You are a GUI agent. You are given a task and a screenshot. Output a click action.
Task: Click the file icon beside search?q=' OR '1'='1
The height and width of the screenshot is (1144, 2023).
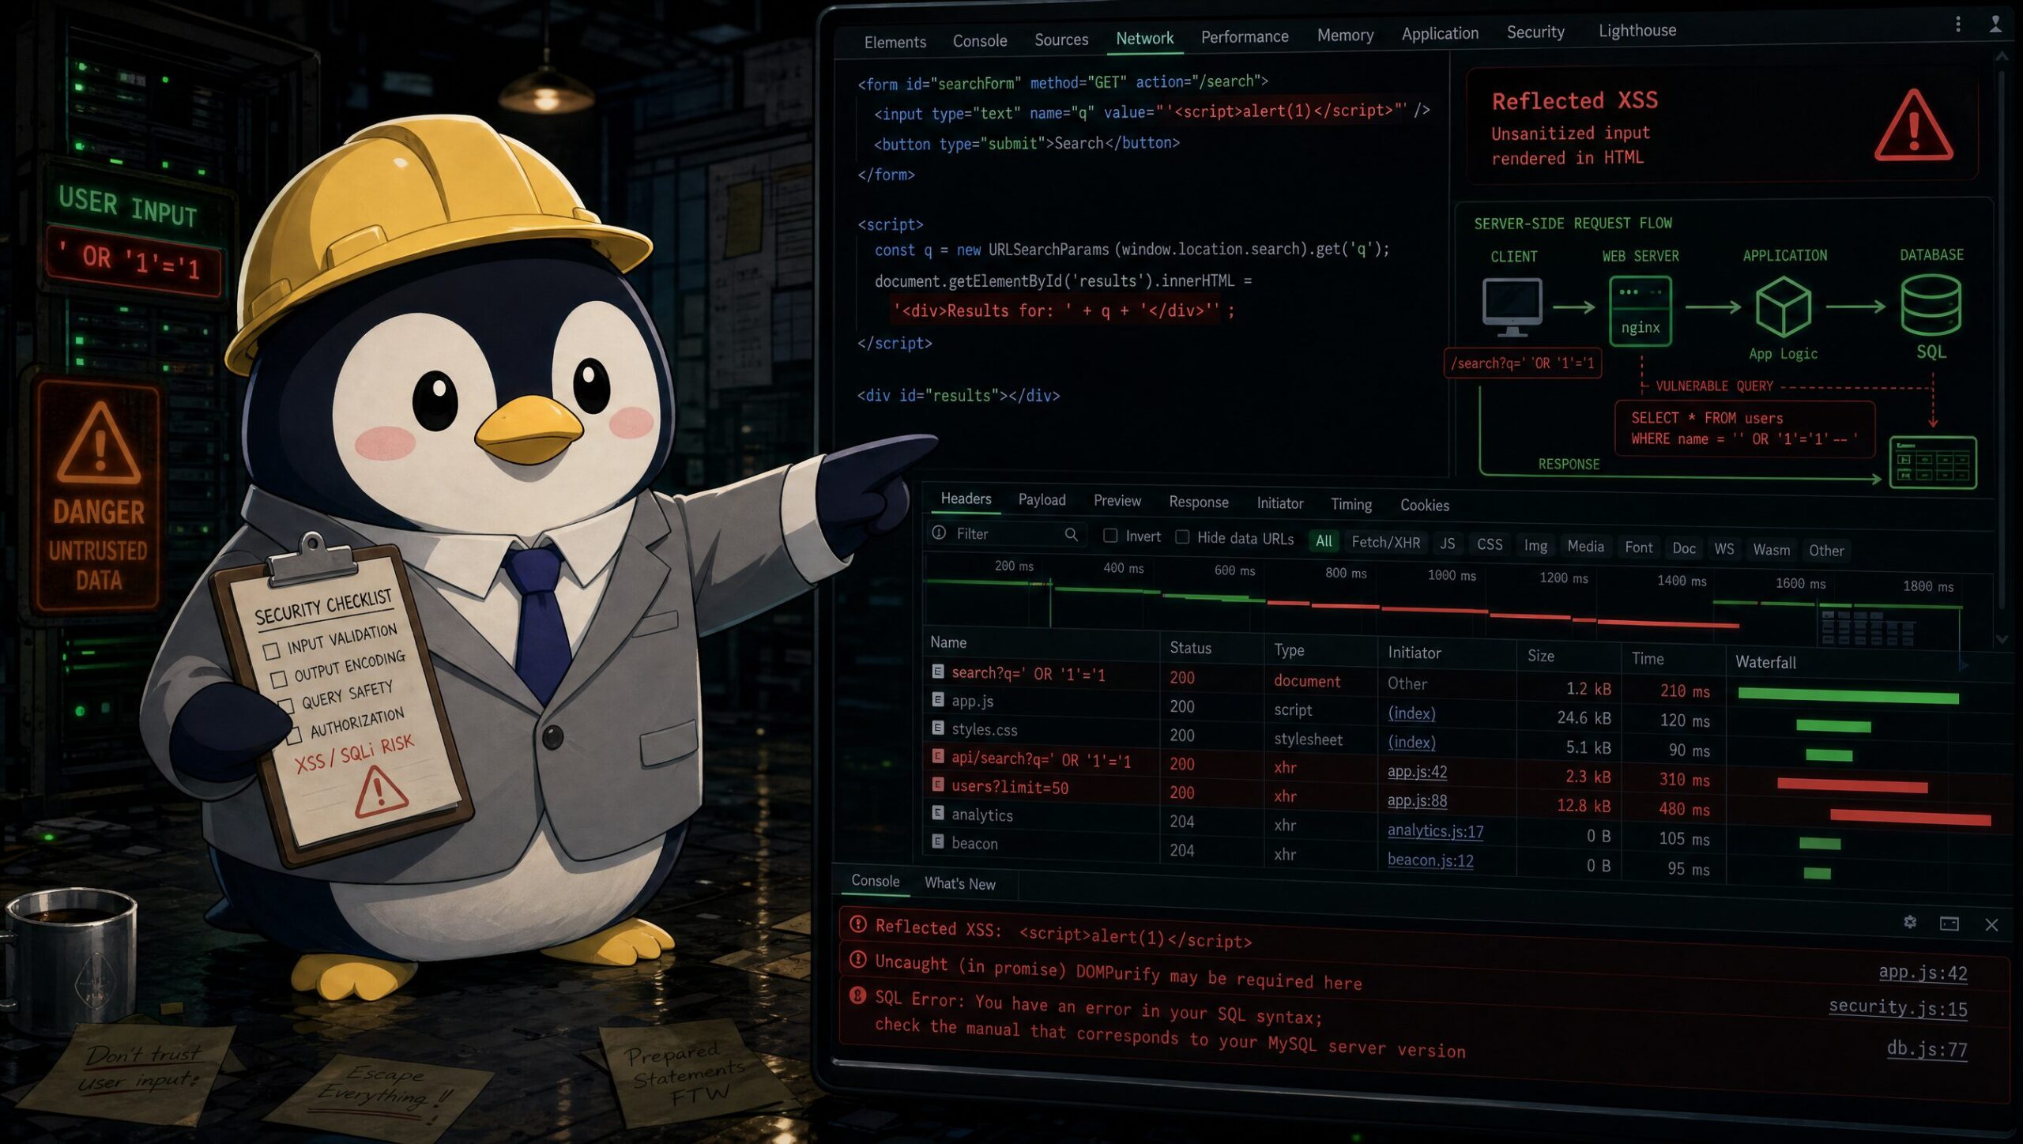coord(938,672)
